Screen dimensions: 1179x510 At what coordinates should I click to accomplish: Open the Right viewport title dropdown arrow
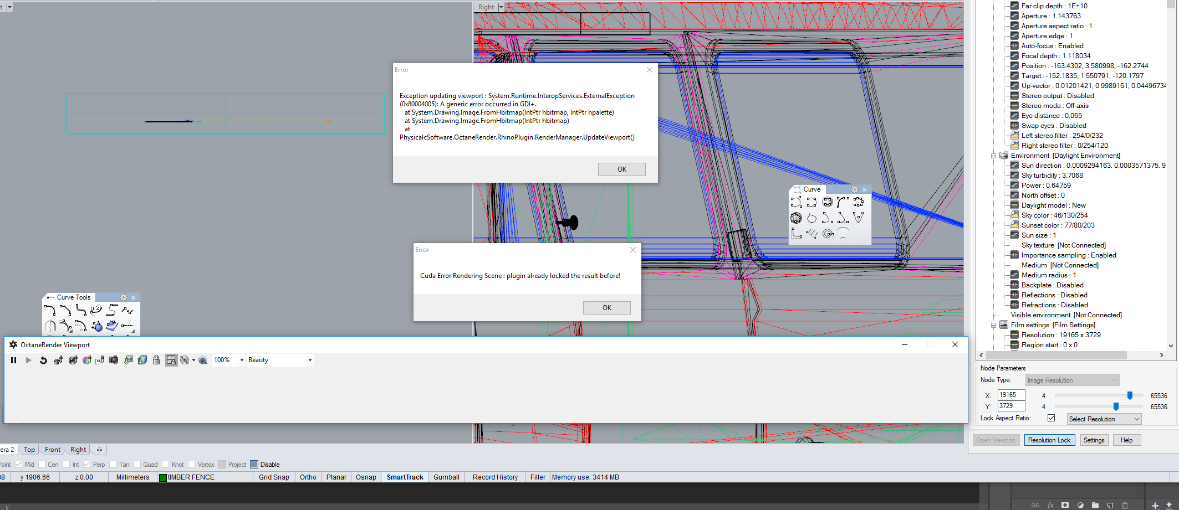tap(501, 7)
